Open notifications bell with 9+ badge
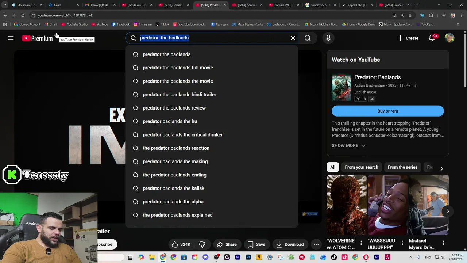Viewport: 467px width, 263px height. tap(432, 38)
